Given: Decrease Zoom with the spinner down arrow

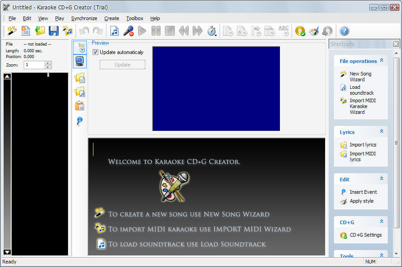Looking at the screenshot, I should coord(48,67).
